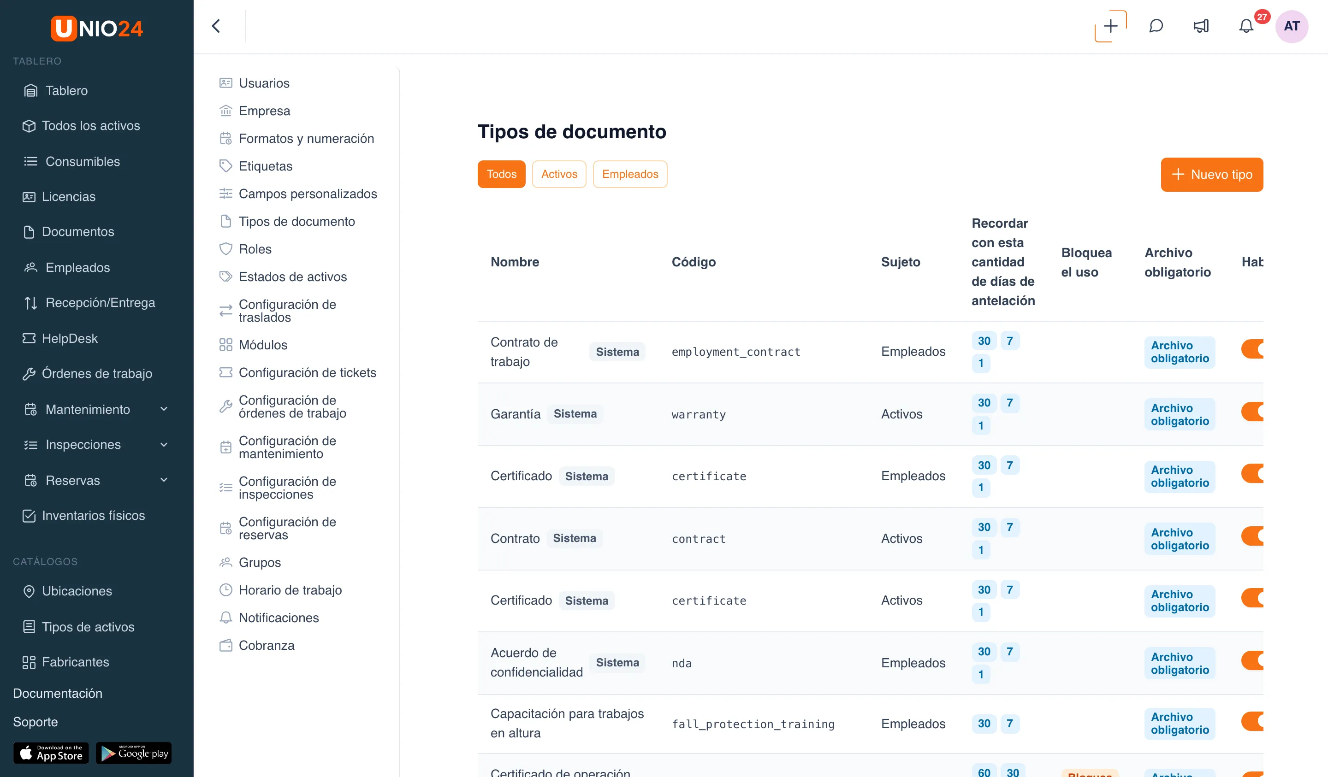Select the Activos filter tab
Viewport: 1328px width, 777px height.
tap(558, 174)
